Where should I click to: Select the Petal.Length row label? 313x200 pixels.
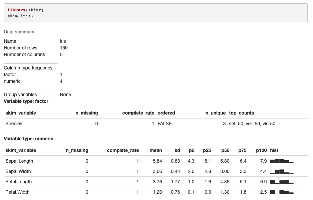click(x=19, y=182)
